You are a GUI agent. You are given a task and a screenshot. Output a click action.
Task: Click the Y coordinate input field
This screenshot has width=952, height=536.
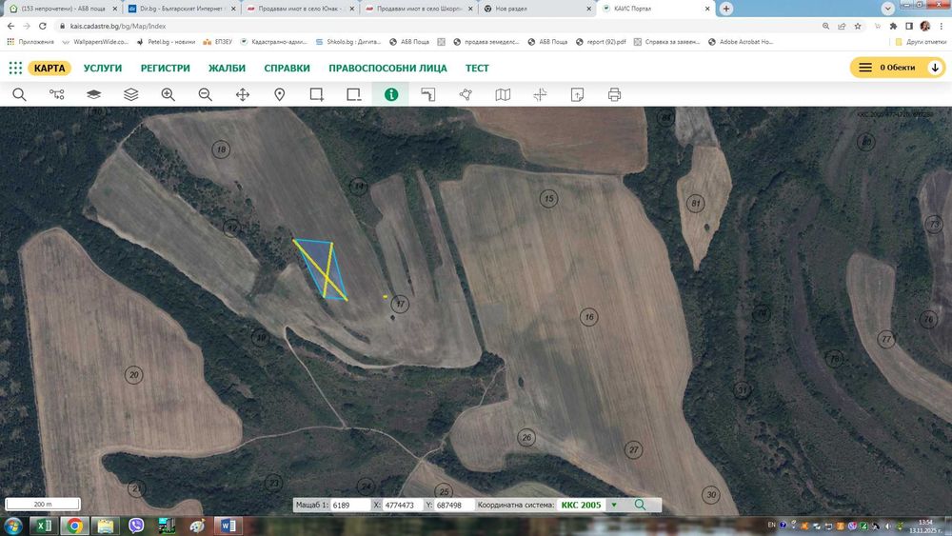coord(454,505)
